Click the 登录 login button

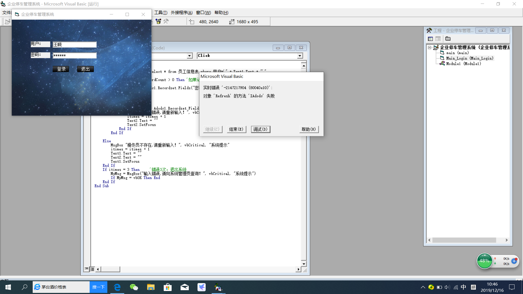pos(61,69)
